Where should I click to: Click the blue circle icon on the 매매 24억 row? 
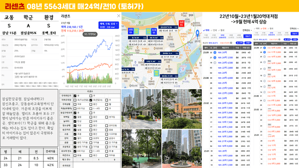[x=215, y=52]
